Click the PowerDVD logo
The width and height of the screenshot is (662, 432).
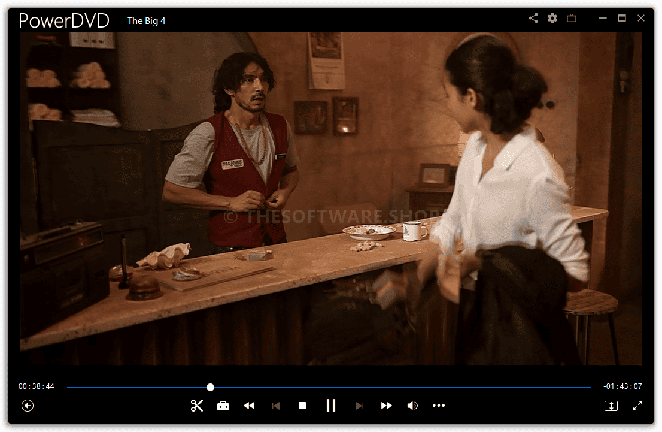pyautogui.click(x=64, y=21)
